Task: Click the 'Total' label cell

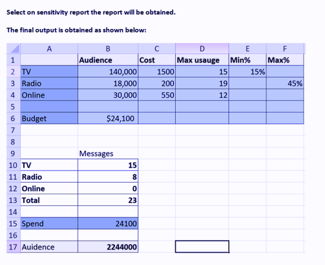Action: tap(49, 200)
